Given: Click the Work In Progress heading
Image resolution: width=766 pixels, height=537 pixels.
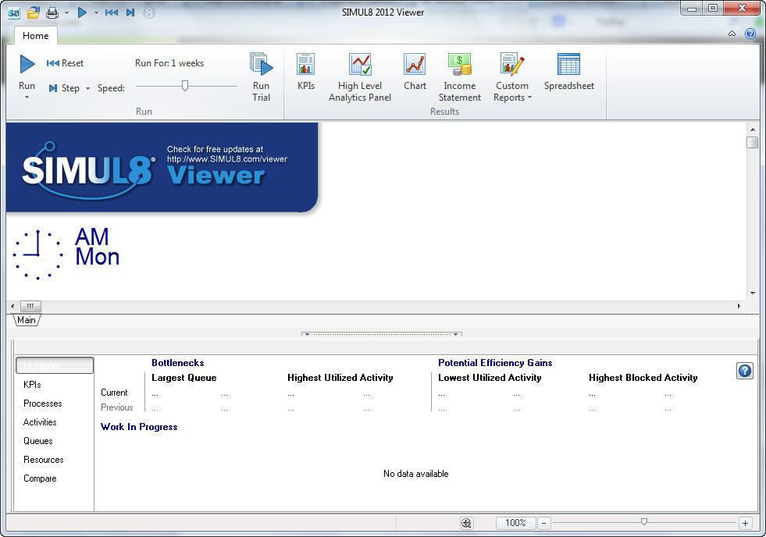Looking at the screenshot, I should 139,427.
